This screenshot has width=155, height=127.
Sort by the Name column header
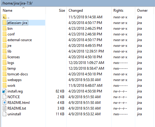coord(7,11)
